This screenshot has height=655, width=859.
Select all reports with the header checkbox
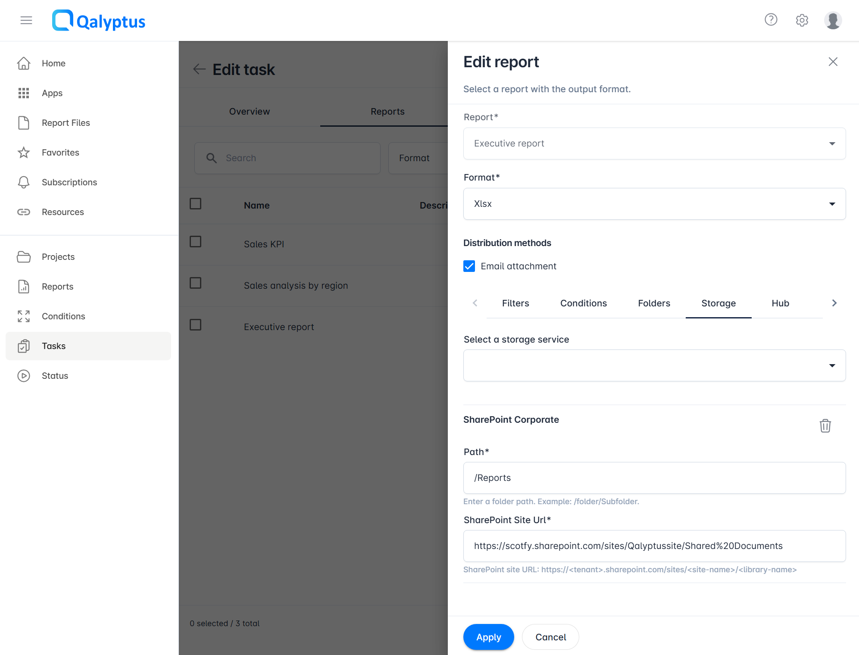coord(195,203)
